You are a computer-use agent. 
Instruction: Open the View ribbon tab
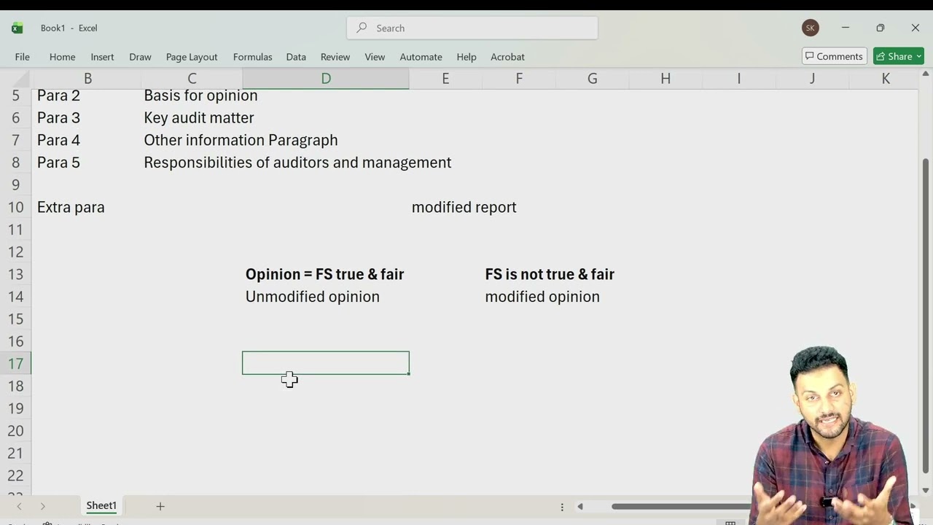click(x=375, y=57)
